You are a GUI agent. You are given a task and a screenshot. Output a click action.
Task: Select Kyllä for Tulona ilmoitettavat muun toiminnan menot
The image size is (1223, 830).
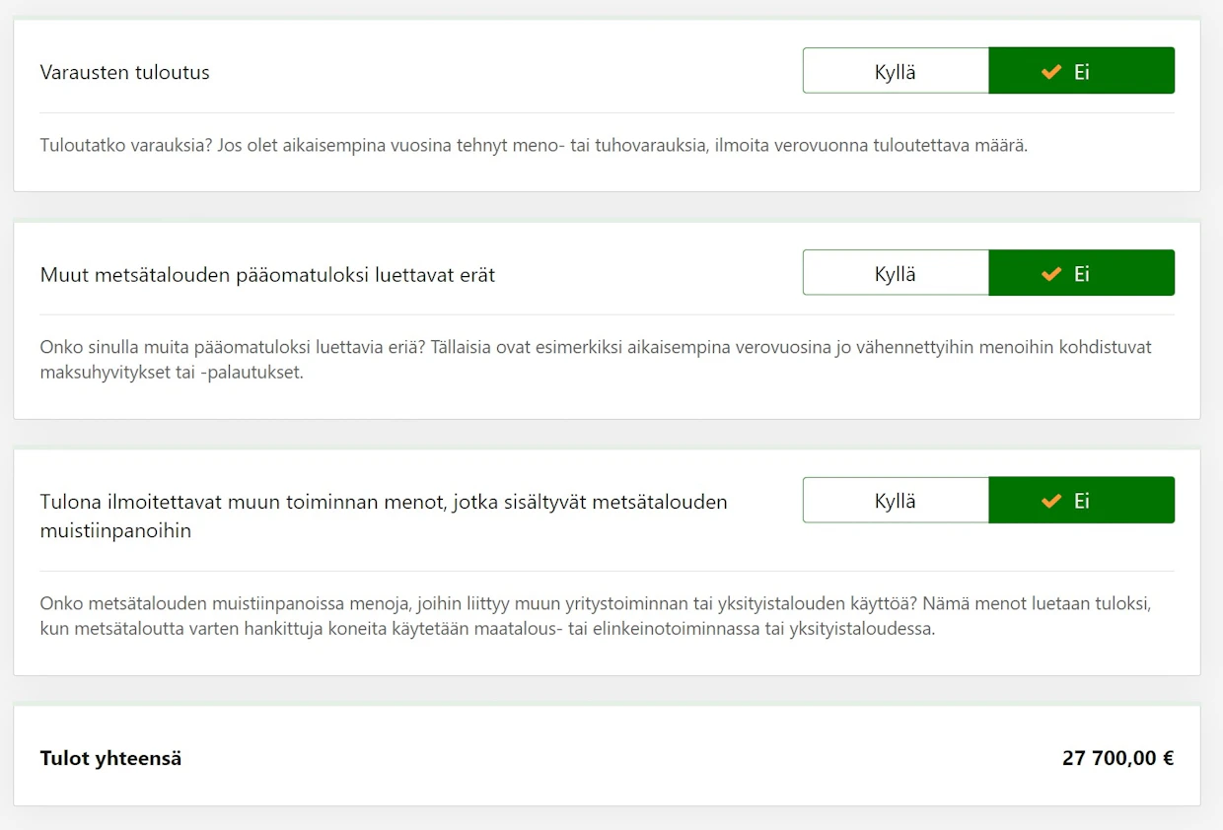click(896, 501)
